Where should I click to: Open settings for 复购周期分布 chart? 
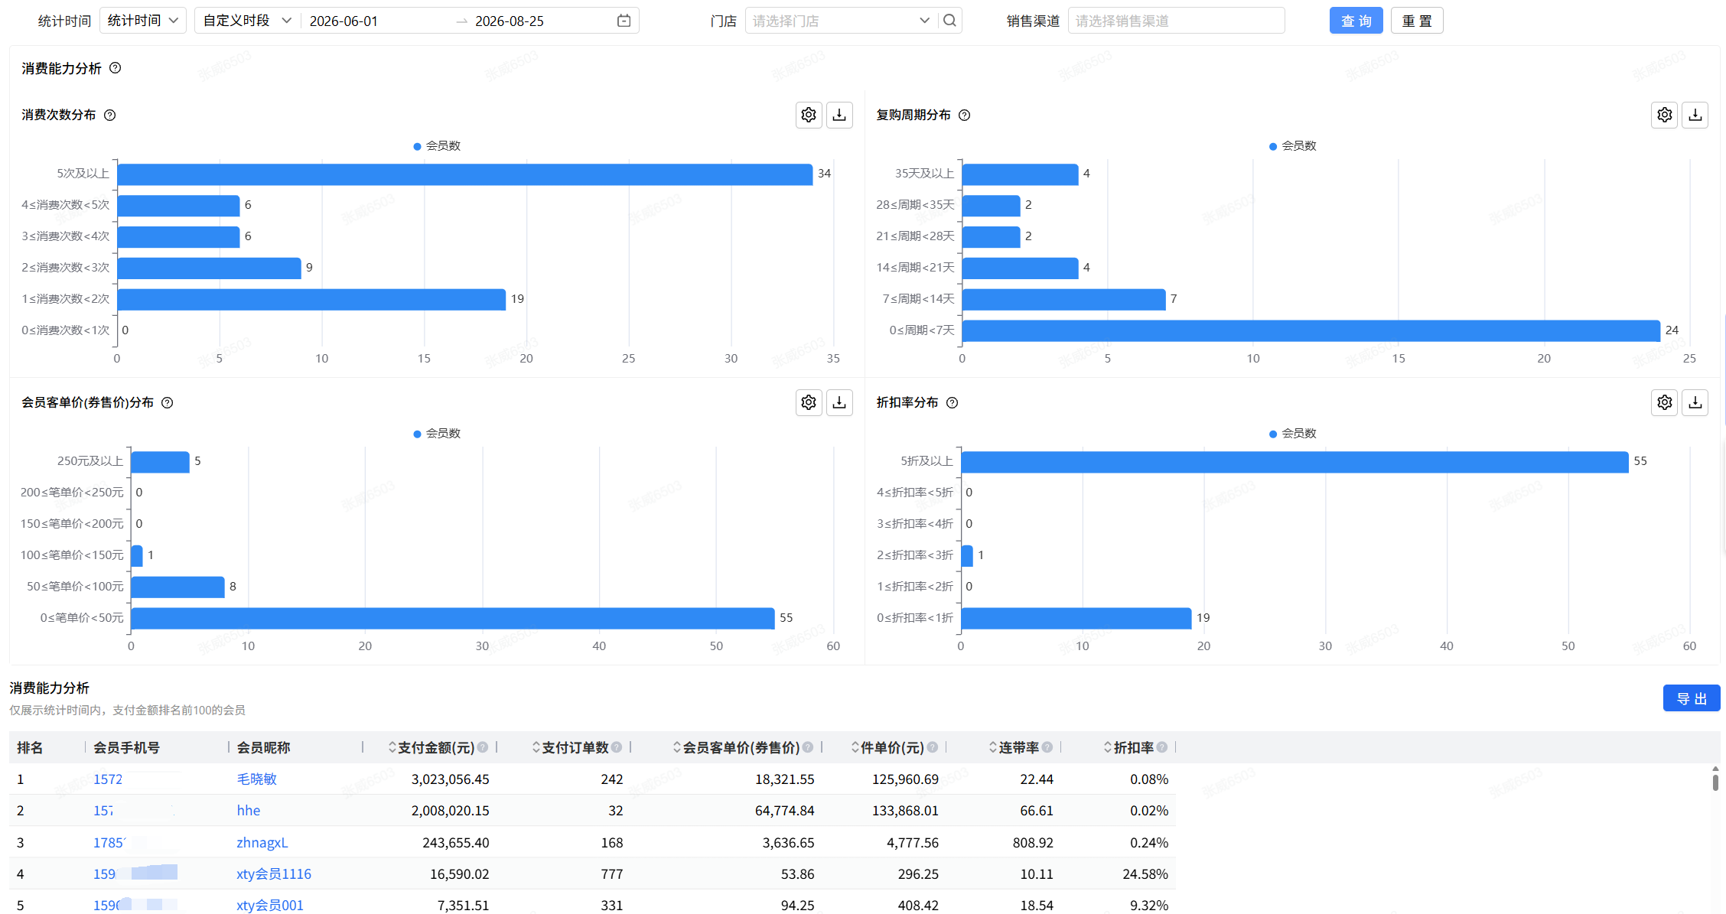pos(1665,115)
